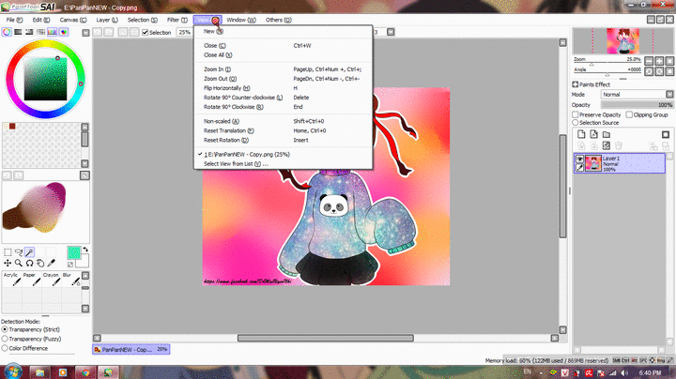
Task: Select the Zoom magnifier tool
Action: click(x=19, y=264)
